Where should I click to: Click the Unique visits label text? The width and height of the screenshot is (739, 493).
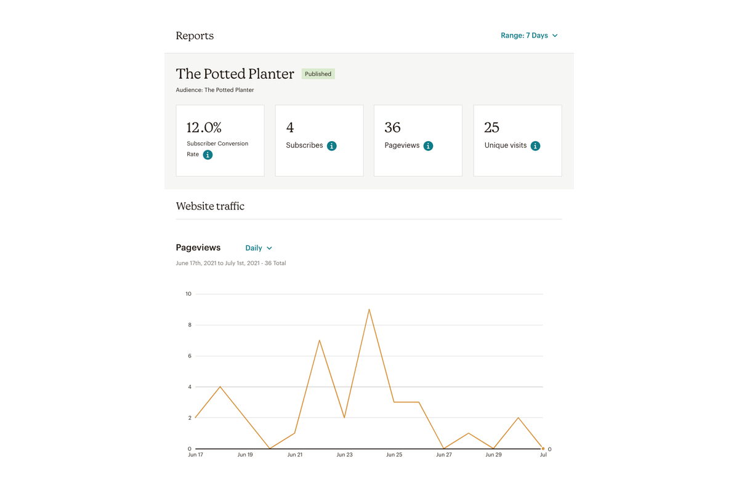click(506, 145)
